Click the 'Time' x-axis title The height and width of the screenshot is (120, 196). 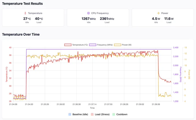tap(92, 108)
